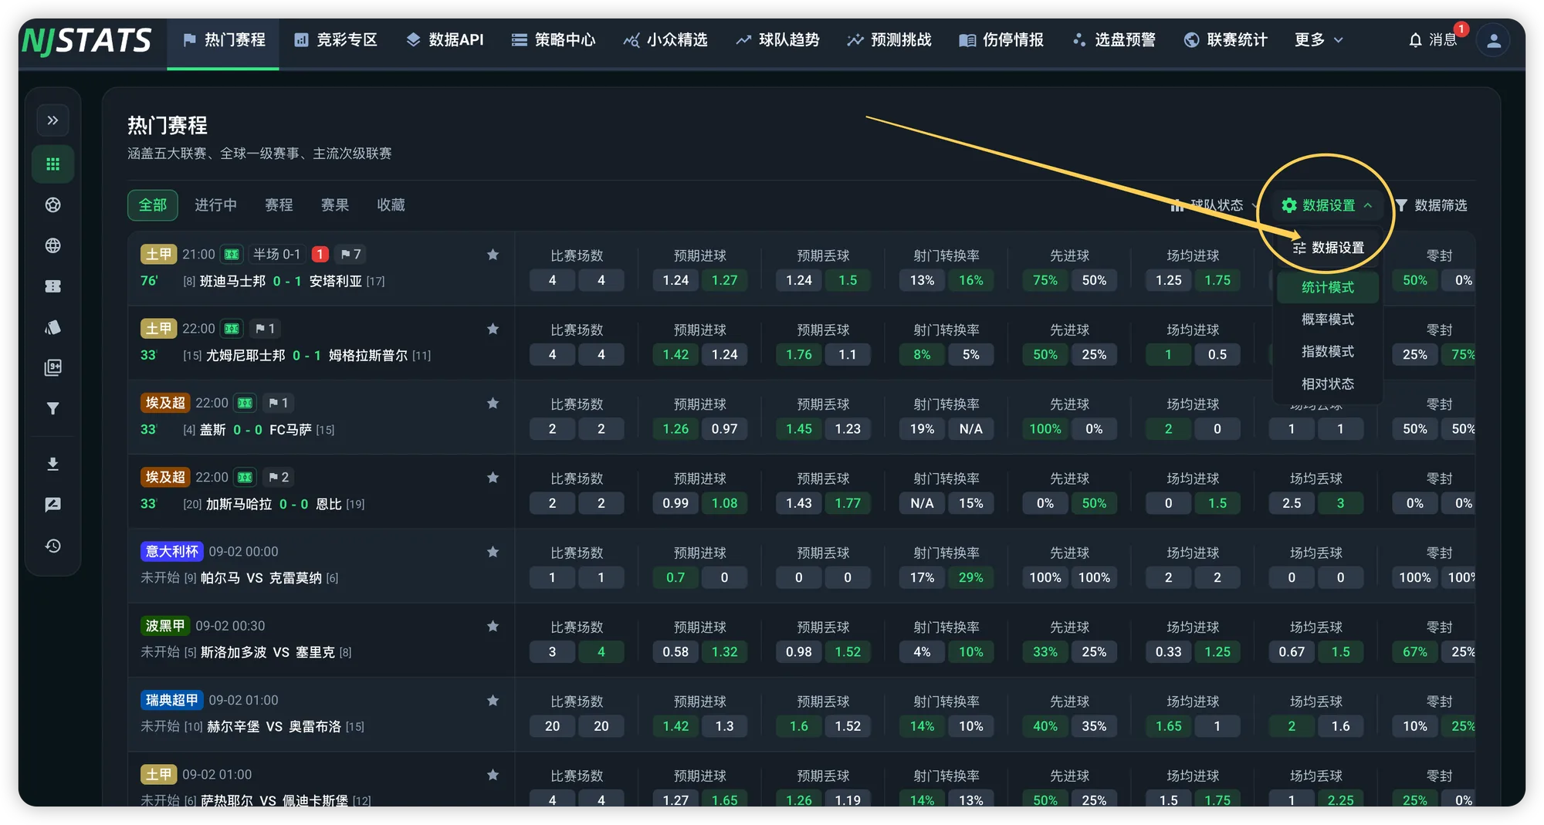Expand the 更多 dropdown in top navigation
Screen dimensions: 1544x825
(x=1319, y=39)
